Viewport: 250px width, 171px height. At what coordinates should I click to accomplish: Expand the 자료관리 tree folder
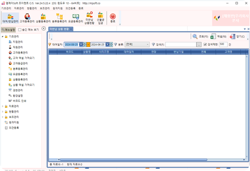[3, 106]
